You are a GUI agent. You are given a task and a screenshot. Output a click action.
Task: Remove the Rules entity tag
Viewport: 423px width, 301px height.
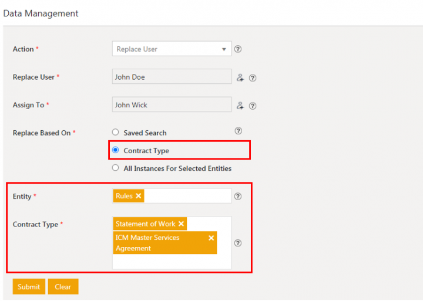click(139, 196)
